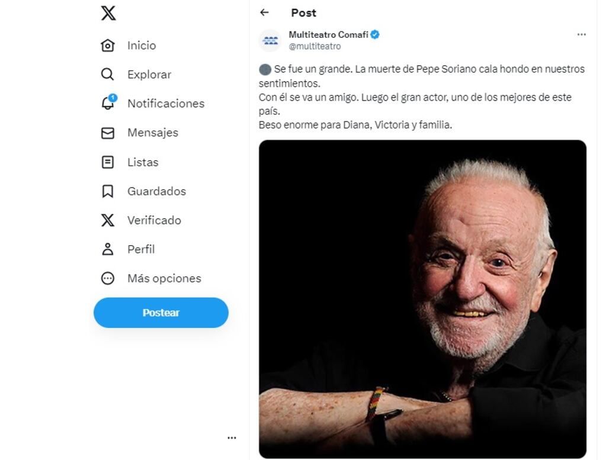Screen dimensions: 606x460
Task: Expand the ellipsis menu below the sidebar
Action: point(232,437)
